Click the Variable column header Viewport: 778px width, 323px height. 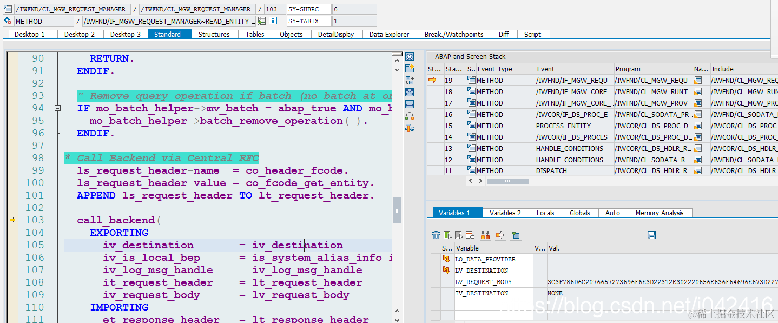coord(493,248)
